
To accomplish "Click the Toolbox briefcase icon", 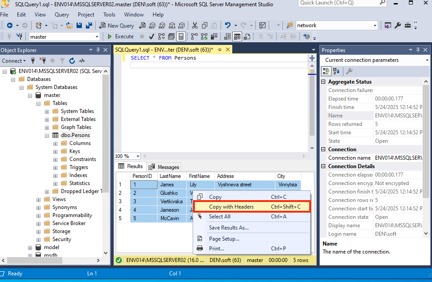I will pyautogui.click(x=408, y=25).
